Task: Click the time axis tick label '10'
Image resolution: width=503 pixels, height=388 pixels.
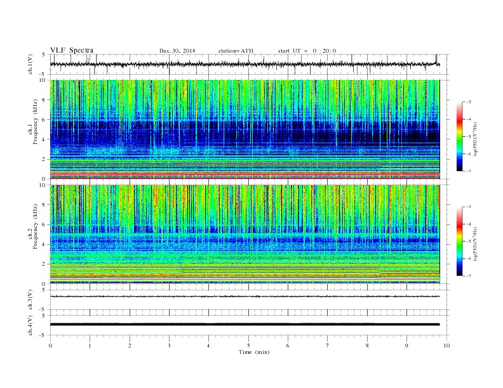Action: (446, 346)
